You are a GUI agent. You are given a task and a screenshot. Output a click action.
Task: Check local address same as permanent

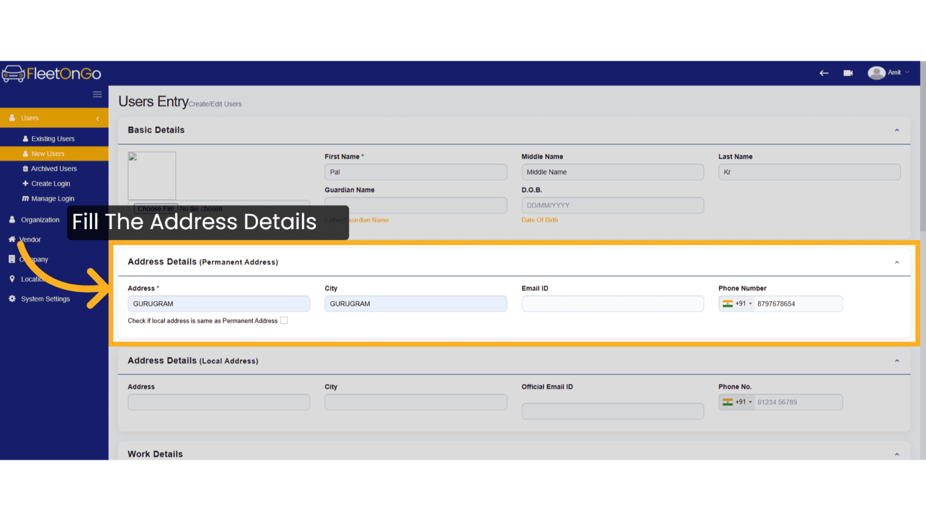pyautogui.click(x=284, y=321)
